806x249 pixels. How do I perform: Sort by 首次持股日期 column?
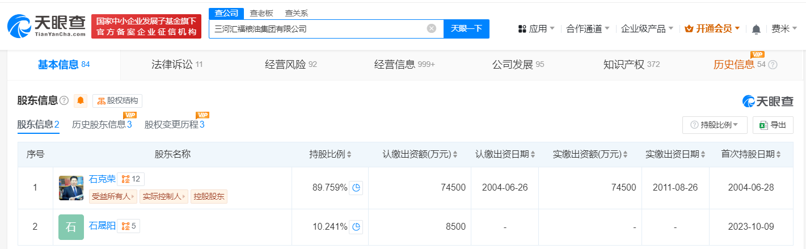tap(779, 154)
